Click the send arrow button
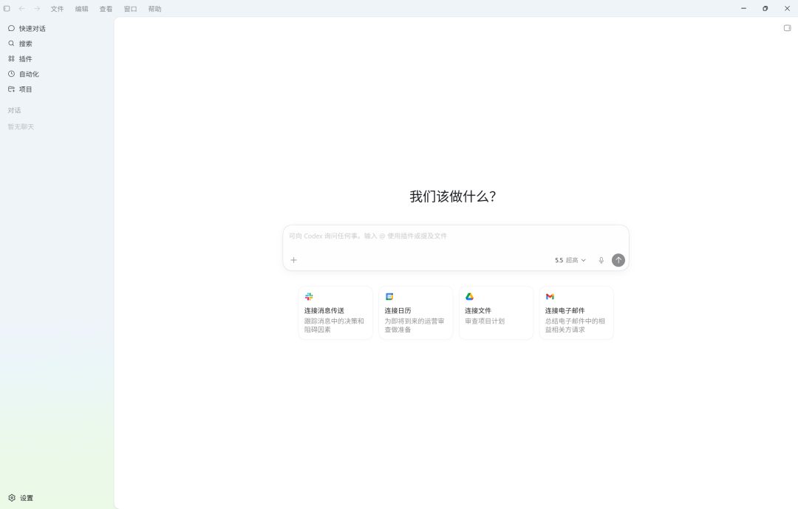 (618, 260)
